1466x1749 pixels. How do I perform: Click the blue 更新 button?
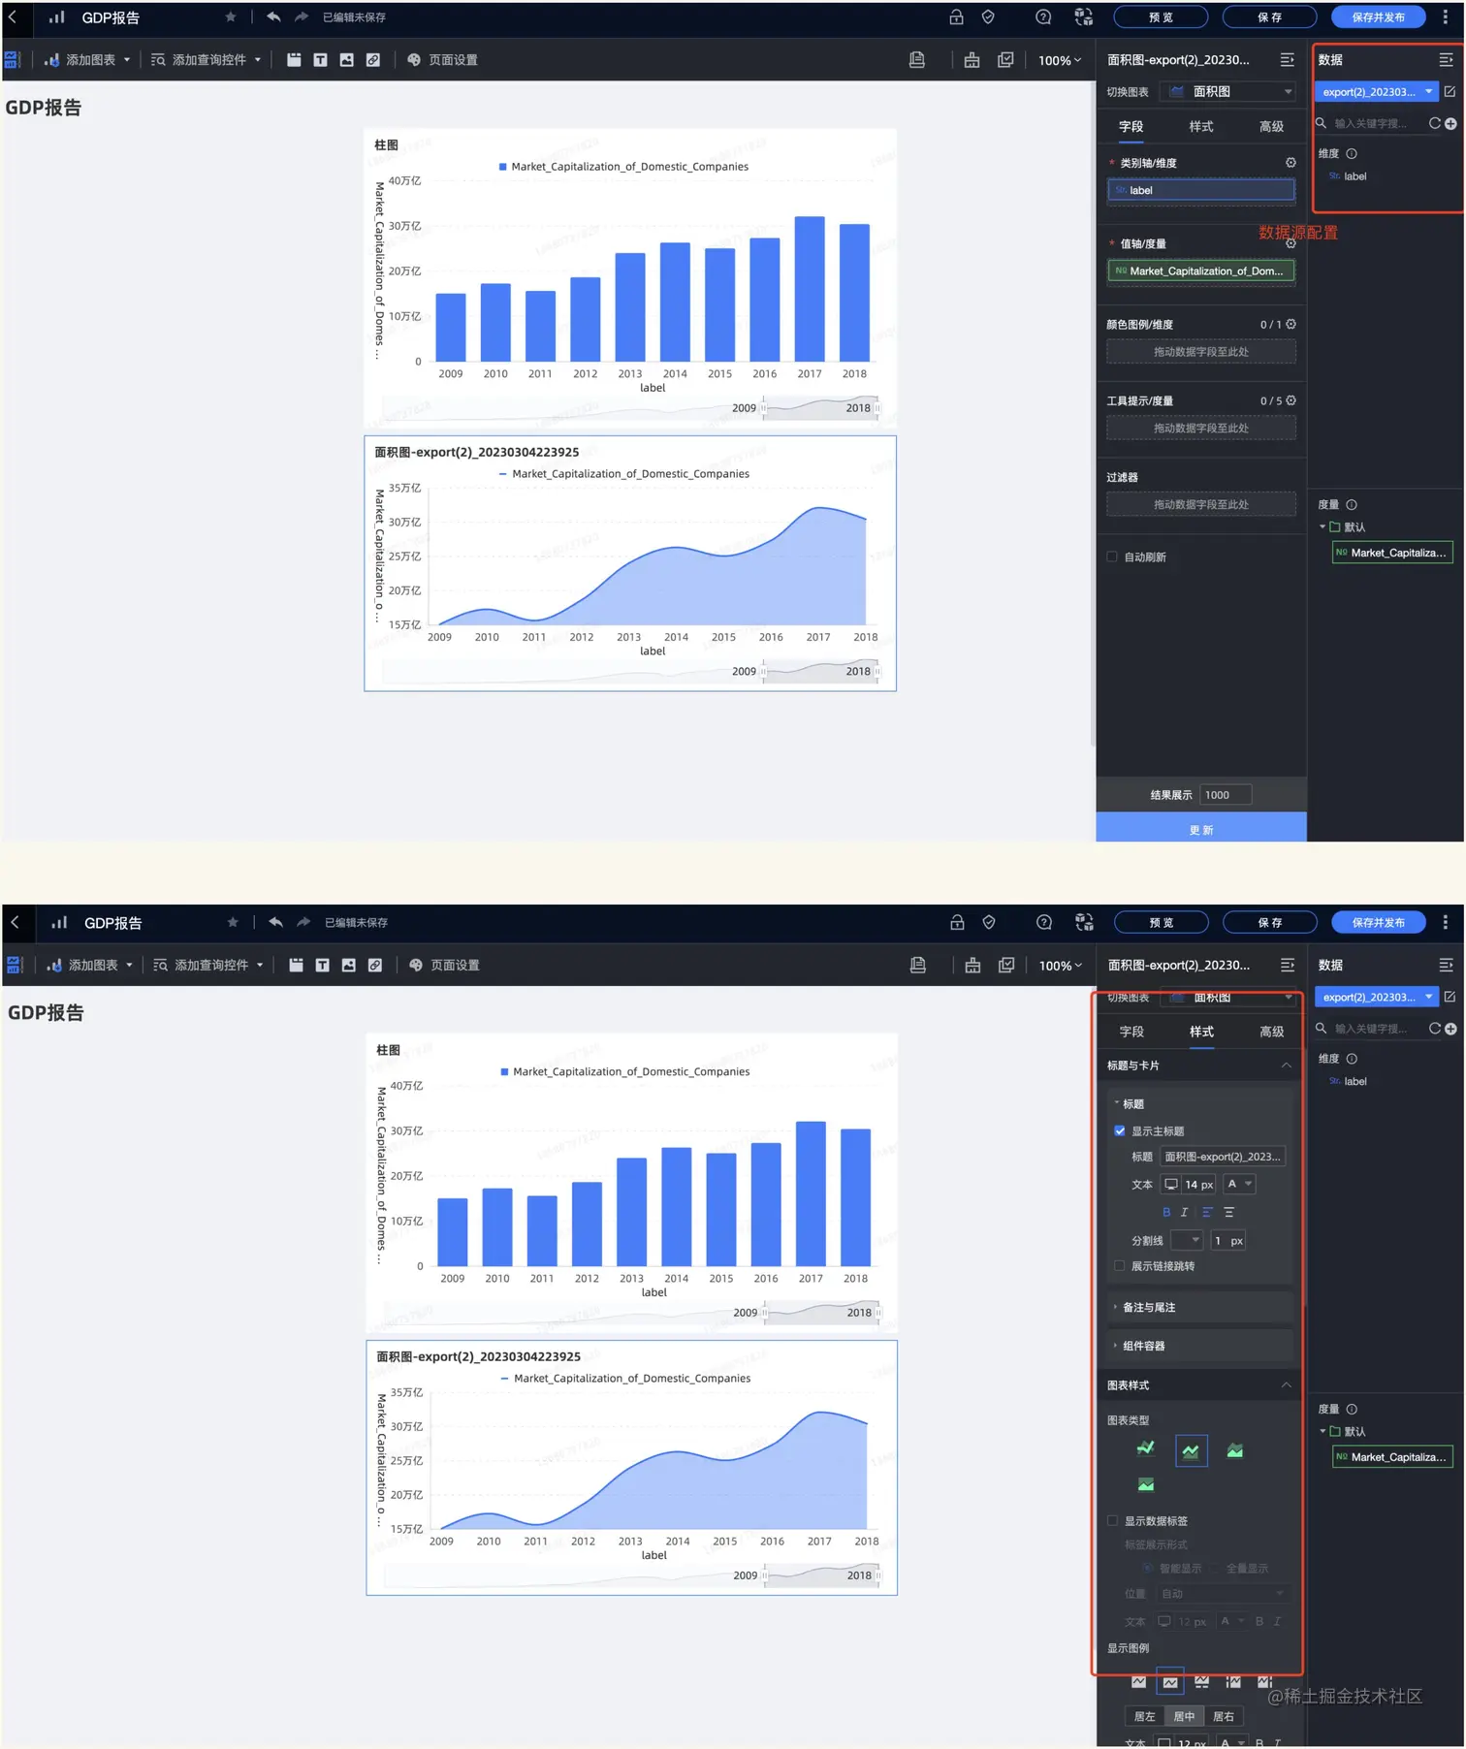1201,829
